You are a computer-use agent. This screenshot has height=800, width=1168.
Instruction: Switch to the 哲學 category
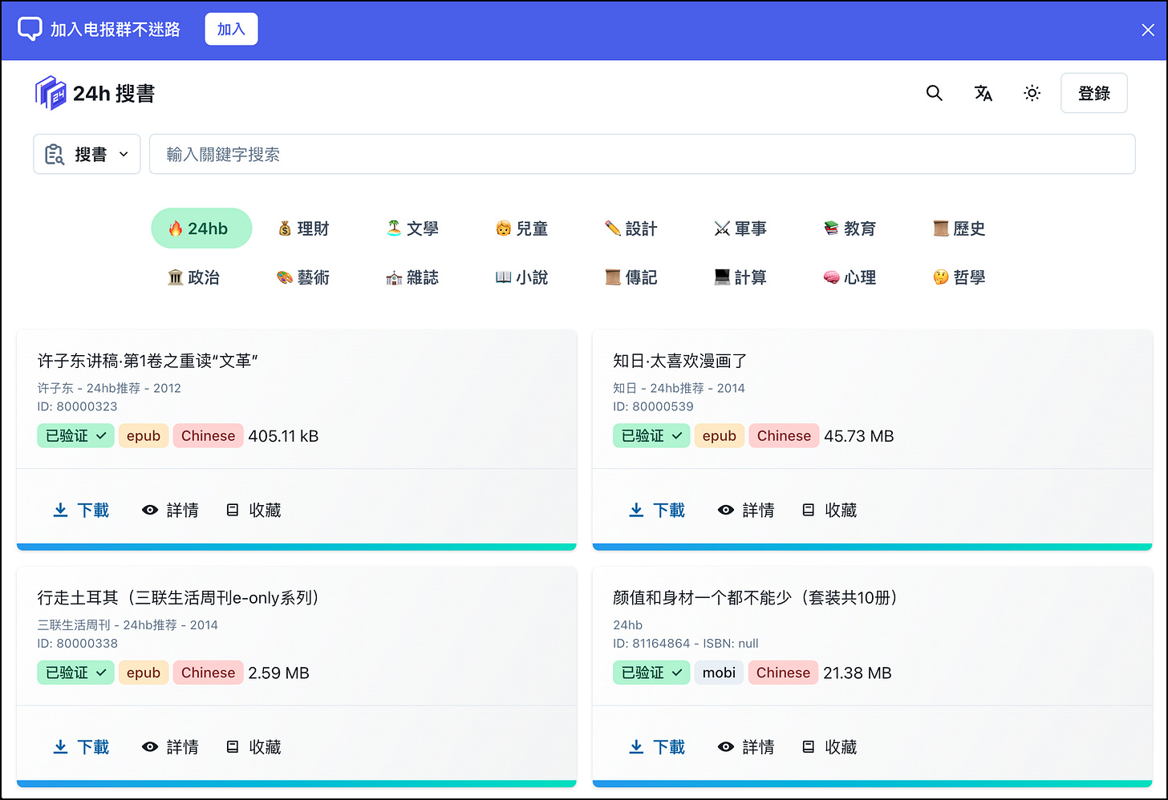click(x=959, y=277)
